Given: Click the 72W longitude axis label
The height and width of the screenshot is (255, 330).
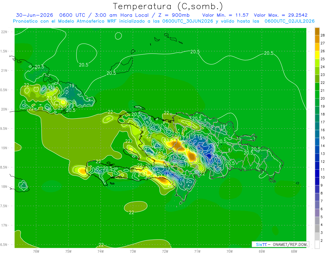Looking at the screenshot, I should click(165, 251).
